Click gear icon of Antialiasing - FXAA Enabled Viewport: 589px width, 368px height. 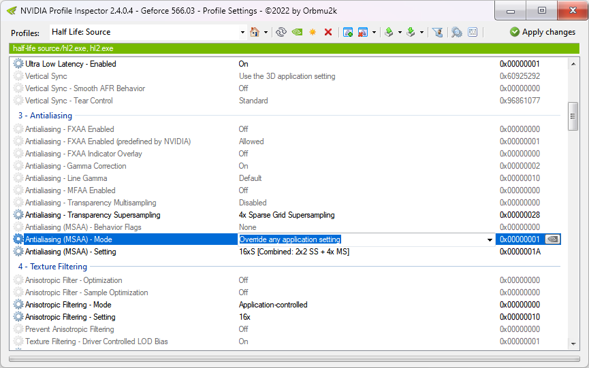18,129
